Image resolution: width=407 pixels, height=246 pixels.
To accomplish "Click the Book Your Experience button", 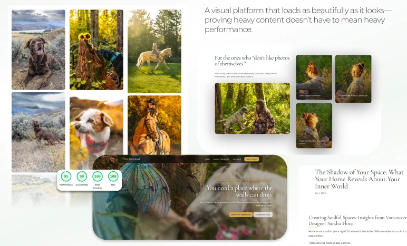I will [241, 214].
